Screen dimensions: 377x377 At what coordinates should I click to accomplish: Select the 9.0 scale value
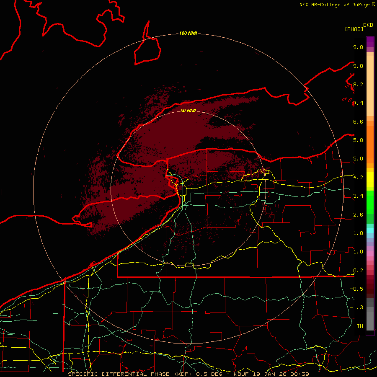click(x=358, y=66)
